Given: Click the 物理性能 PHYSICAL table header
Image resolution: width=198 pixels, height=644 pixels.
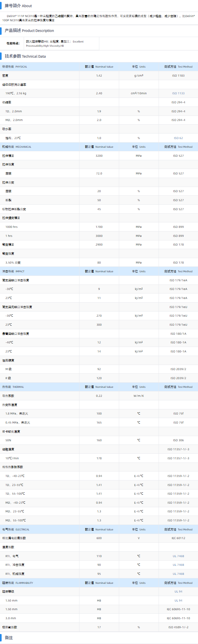Looking at the screenshot, I should coord(15,67).
